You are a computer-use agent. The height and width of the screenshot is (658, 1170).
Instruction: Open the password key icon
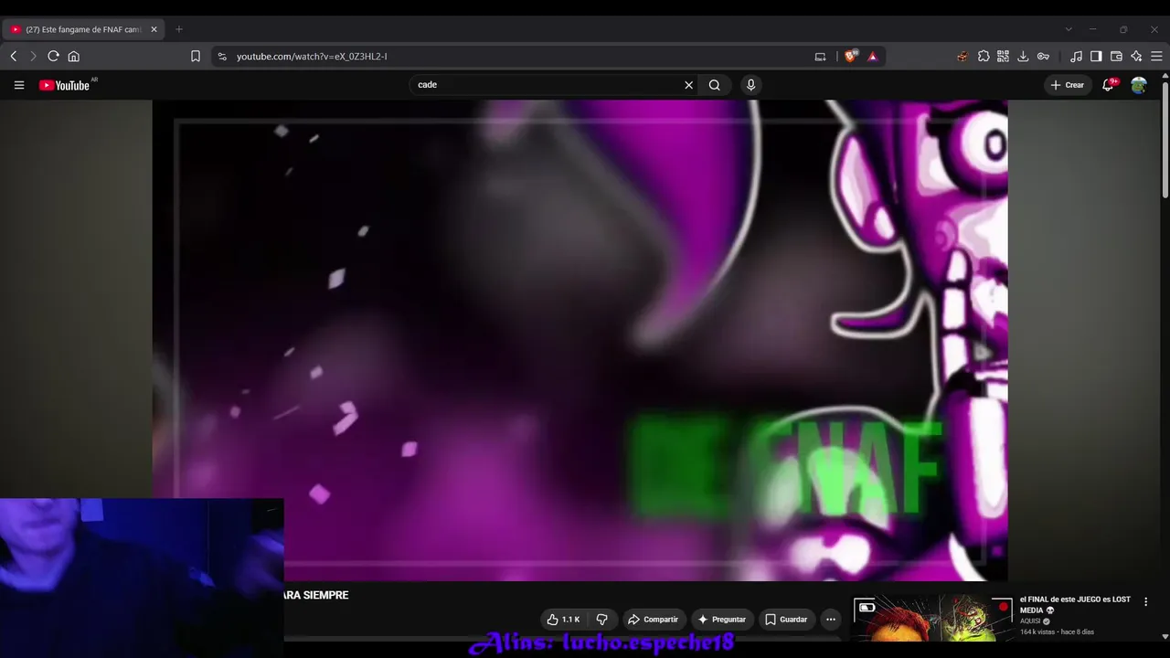coord(1043,57)
